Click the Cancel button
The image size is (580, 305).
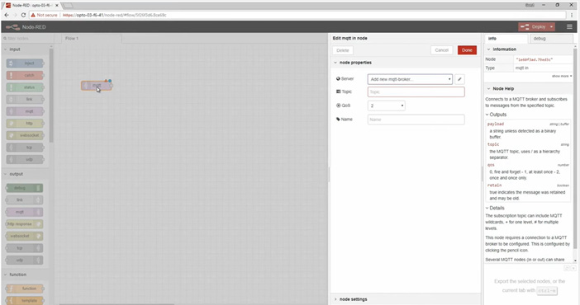coord(442,50)
